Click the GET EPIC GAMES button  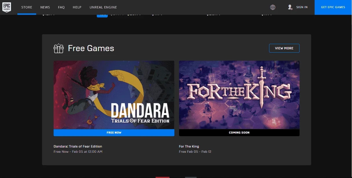pos(333,7)
